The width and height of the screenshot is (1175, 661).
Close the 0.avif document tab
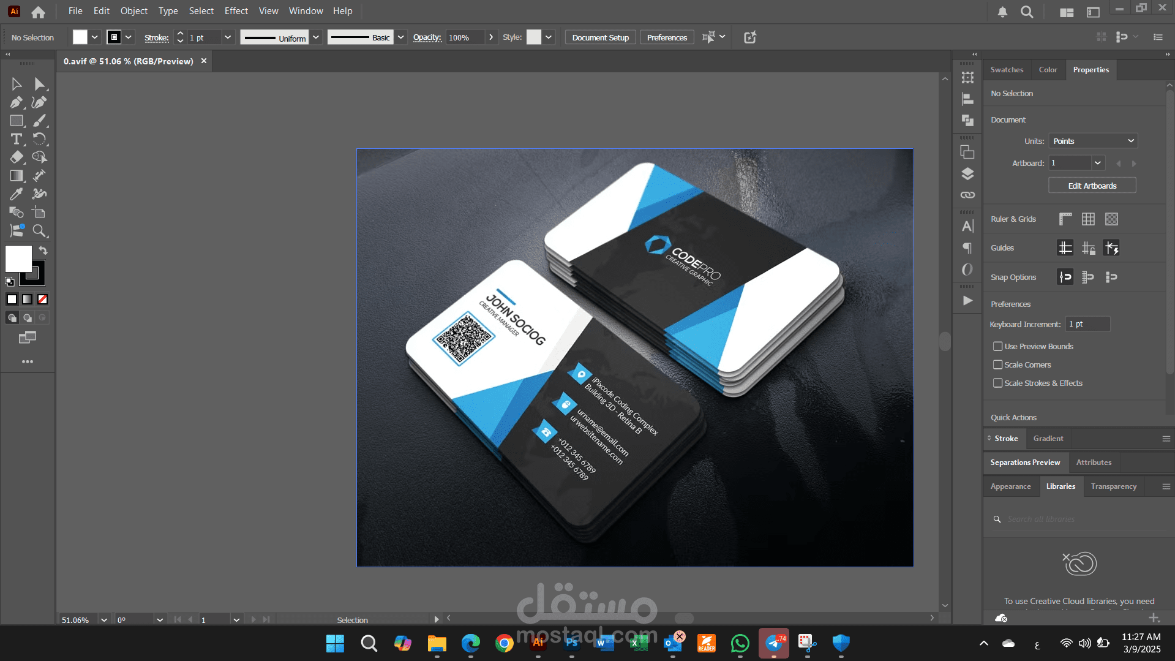204,61
